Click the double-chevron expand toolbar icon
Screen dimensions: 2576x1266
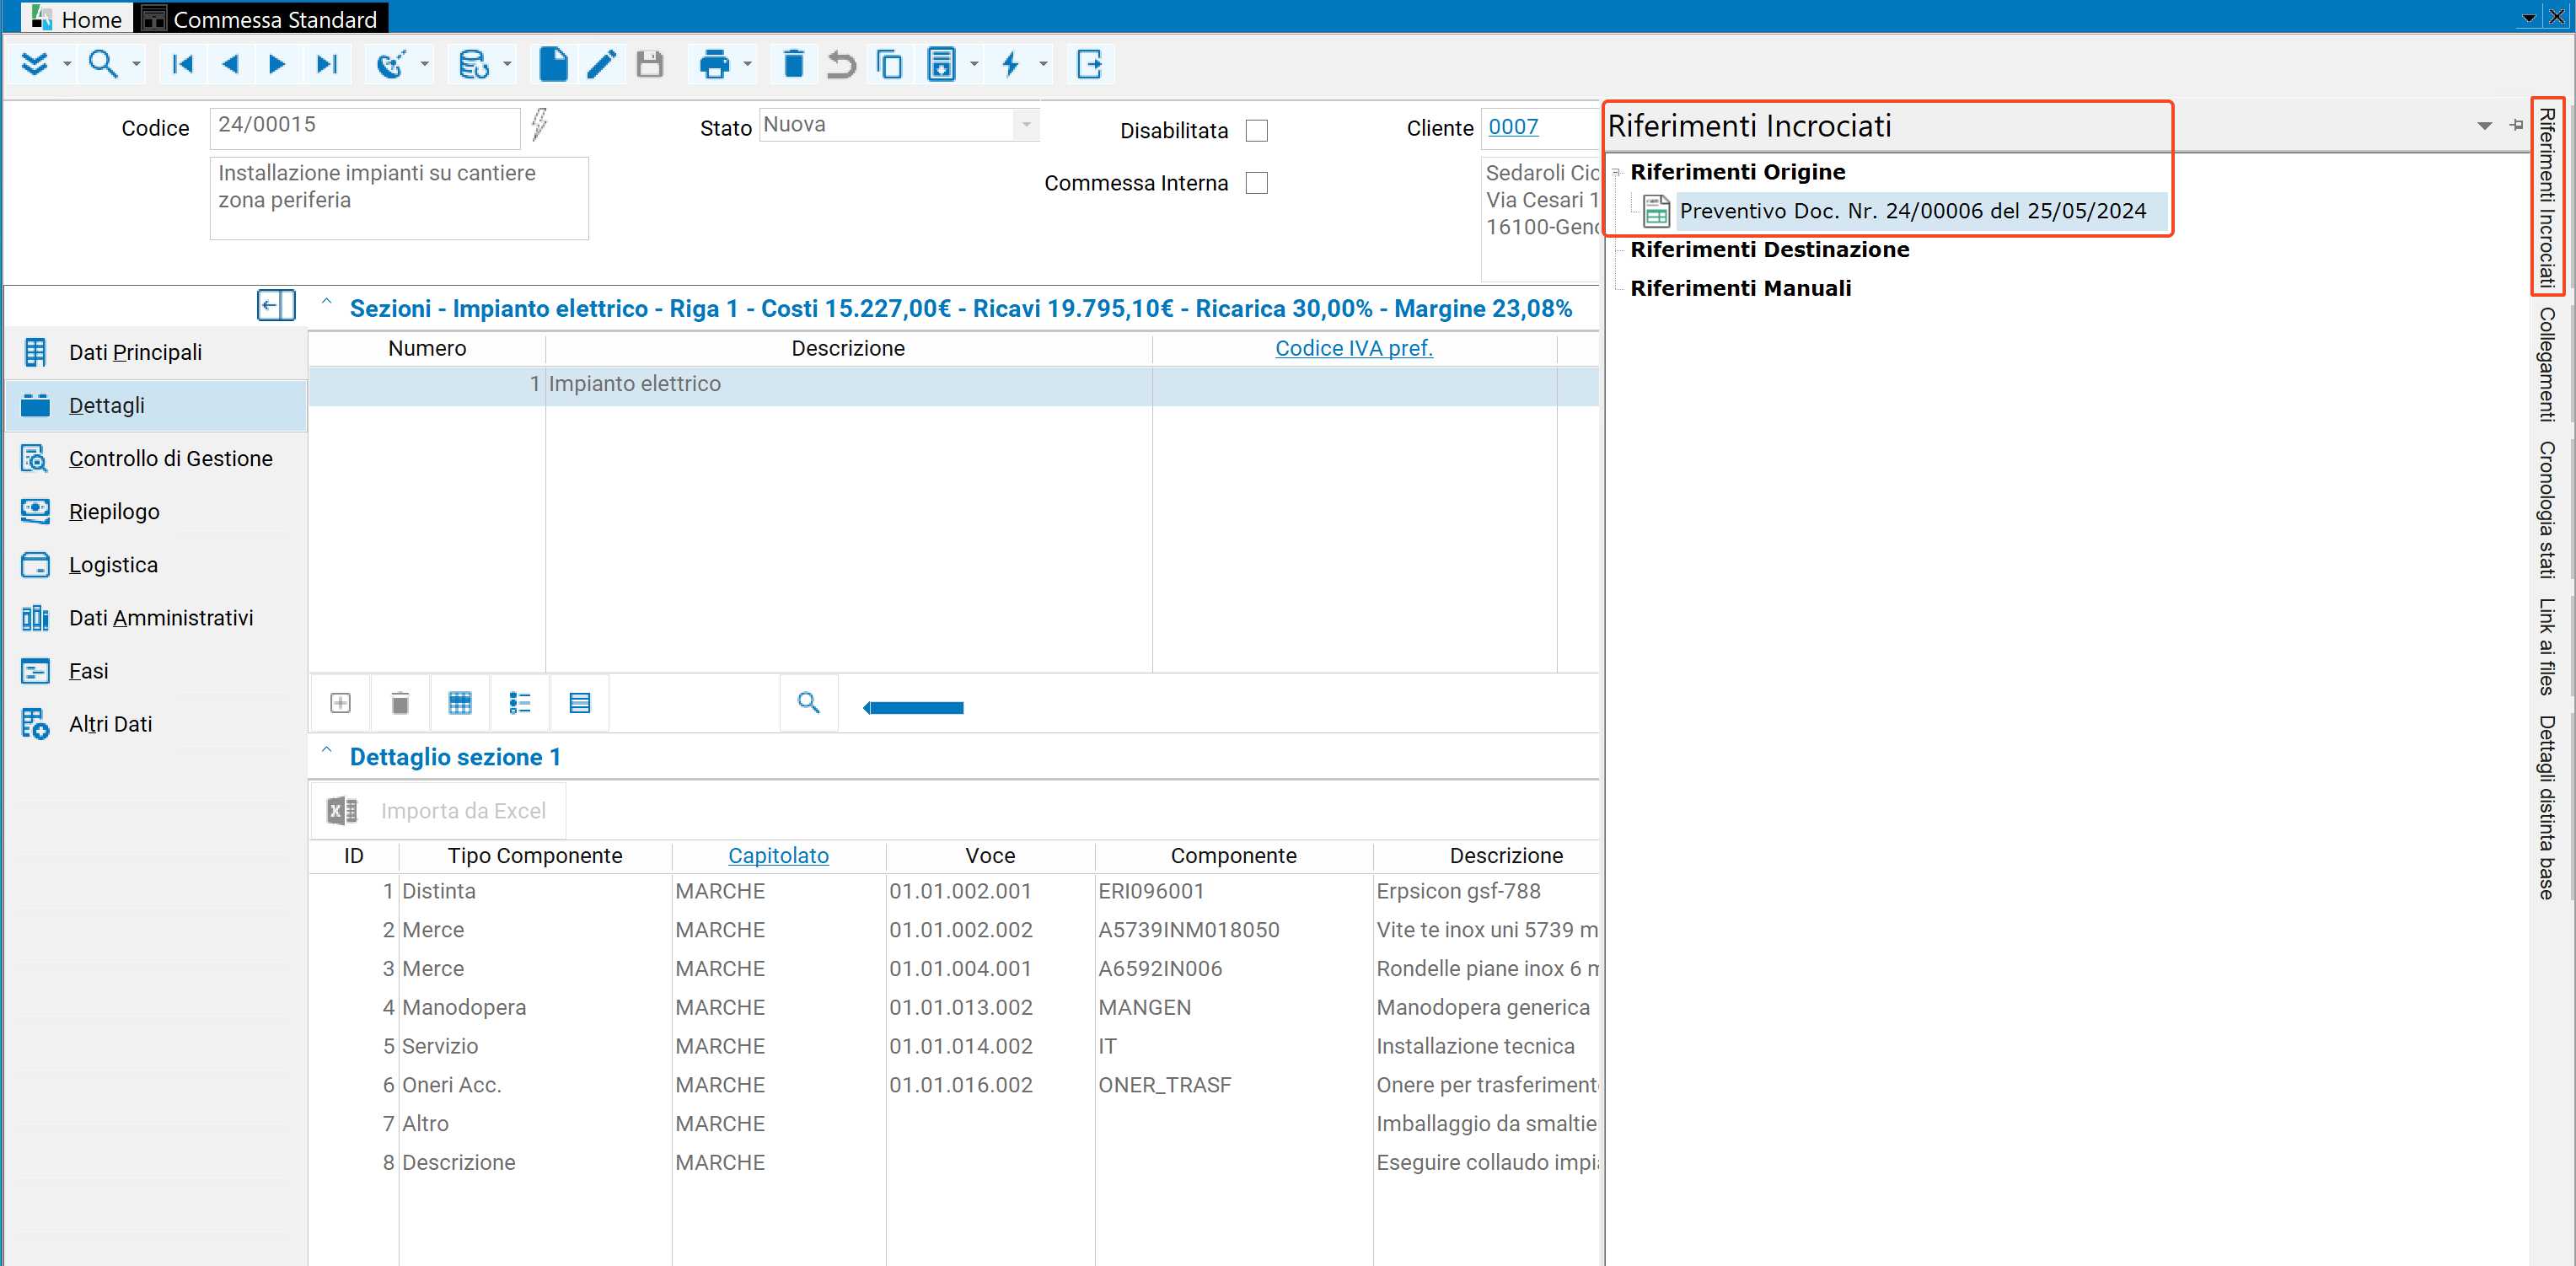[35, 65]
